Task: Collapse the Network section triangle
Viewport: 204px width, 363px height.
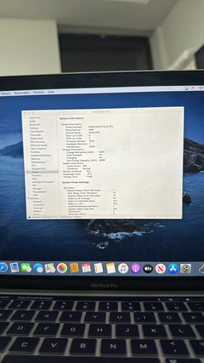Action: (x=28, y=198)
